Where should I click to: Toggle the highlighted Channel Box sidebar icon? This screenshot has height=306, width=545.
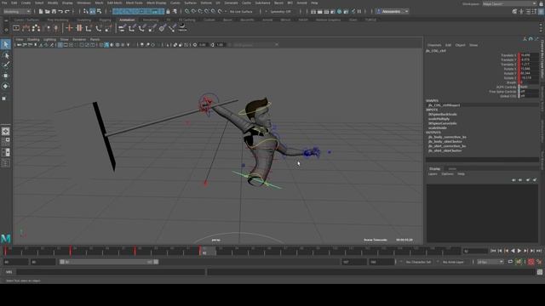542,11
